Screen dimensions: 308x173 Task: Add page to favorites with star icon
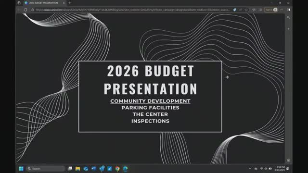(246, 10)
